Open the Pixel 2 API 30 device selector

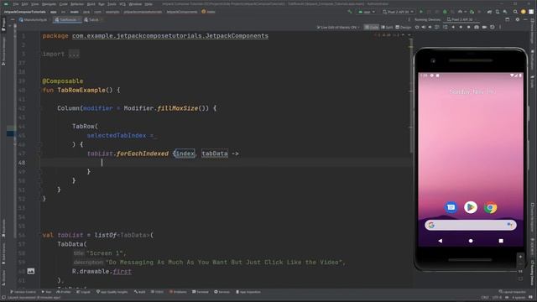pyautogui.click(x=398, y=12)
